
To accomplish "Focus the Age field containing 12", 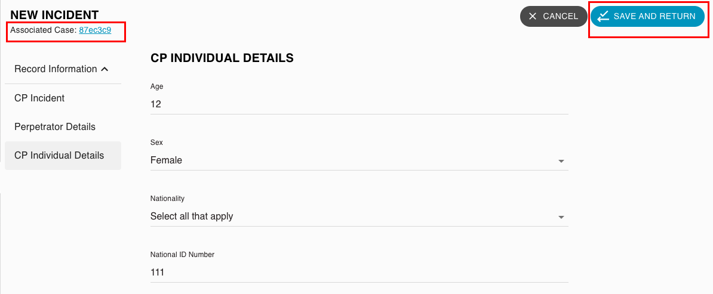I will 359,104.
